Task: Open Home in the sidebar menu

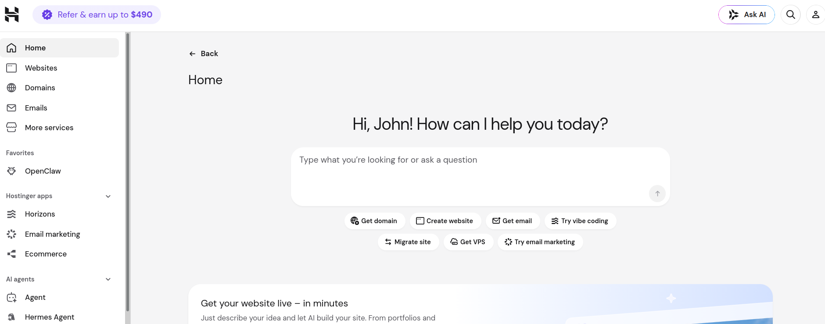Action: [59, 48]
